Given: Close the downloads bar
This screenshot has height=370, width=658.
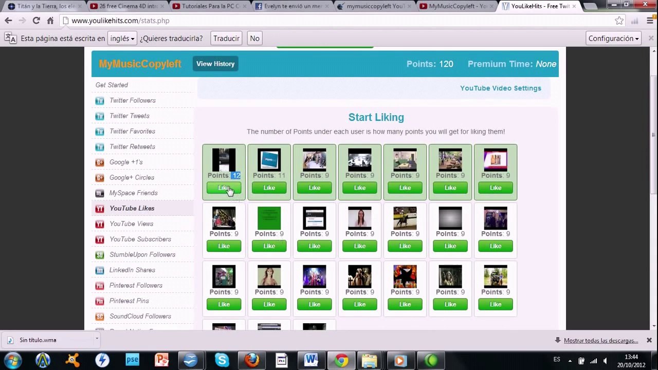Looking at the screenshot, I should [649, 340].
